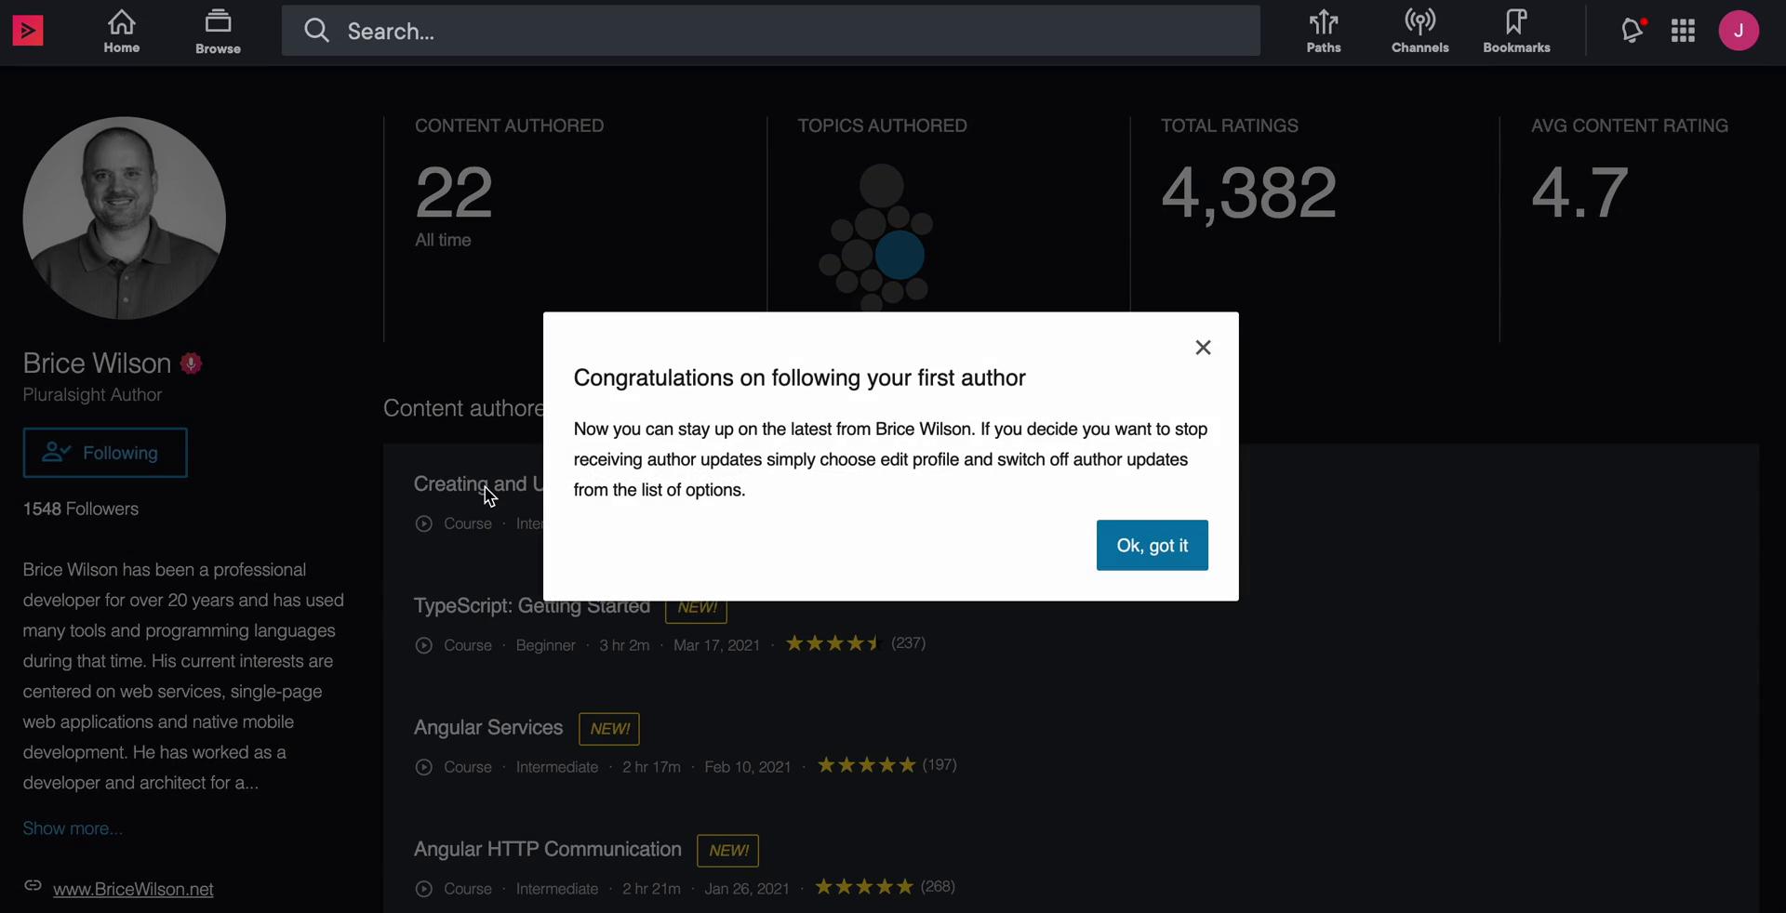Open the Browse menu
Viewport: 1786px width, 913px height.
coord(219,32)
